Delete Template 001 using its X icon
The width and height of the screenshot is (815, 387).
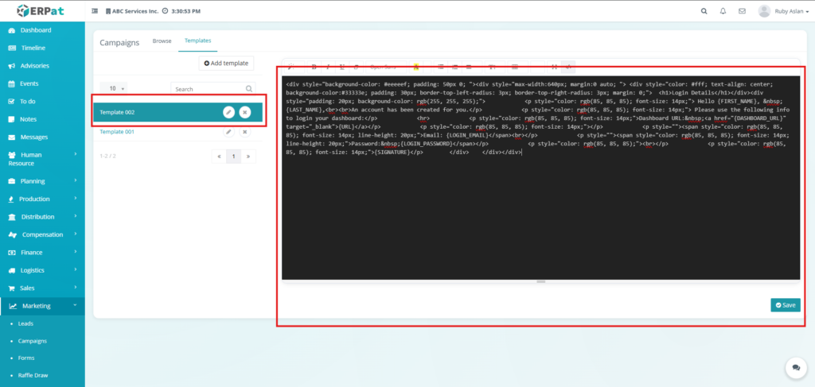click(x=244, y=132)
